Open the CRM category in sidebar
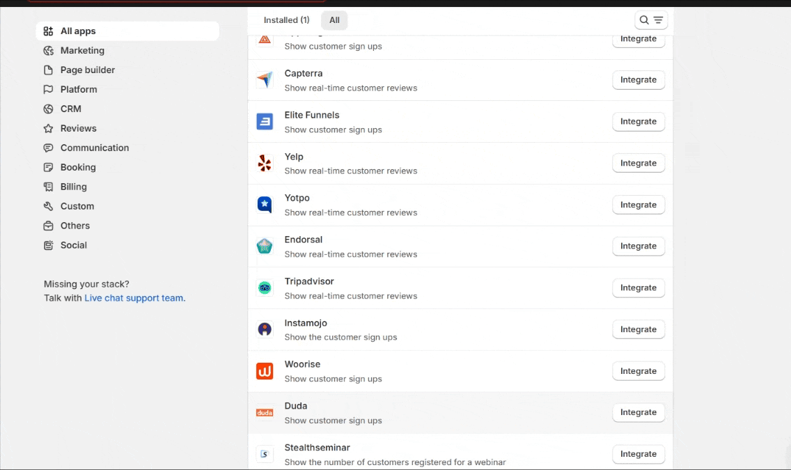791x470 pixels. [70, 109]
